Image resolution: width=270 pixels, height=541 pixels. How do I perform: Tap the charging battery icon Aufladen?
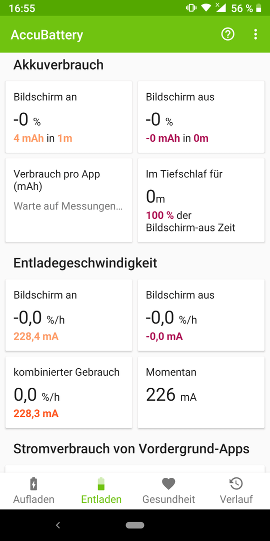click(x=33, y=484)
